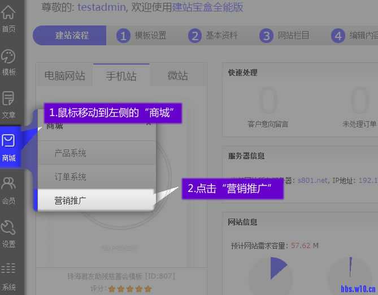Image resolution: width=378 pixels, height=295 pixels.
Task: Switch to the 电脑网站 tab
Action: pos(65,76)
